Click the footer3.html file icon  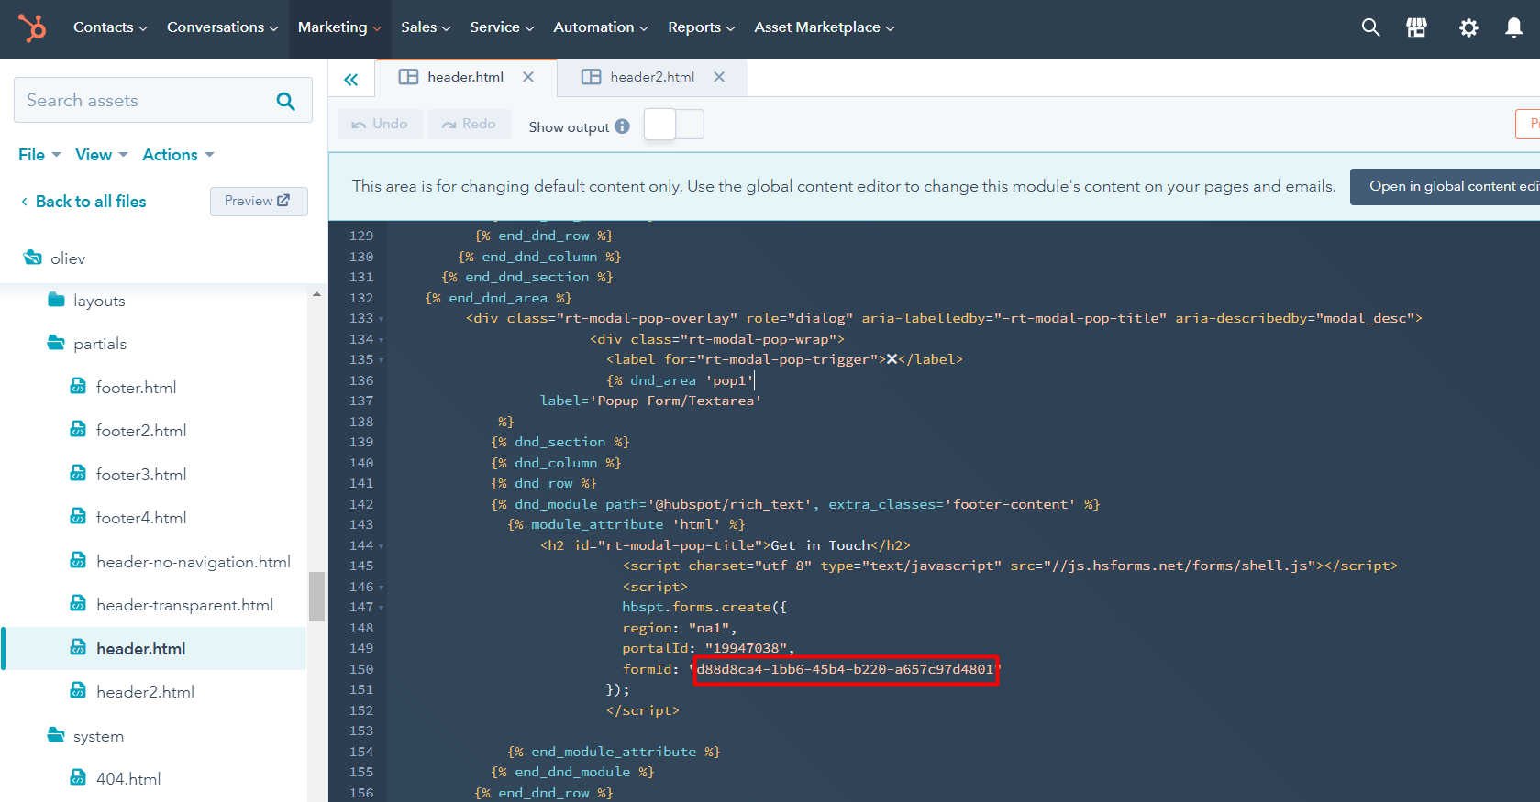[79, 473]
